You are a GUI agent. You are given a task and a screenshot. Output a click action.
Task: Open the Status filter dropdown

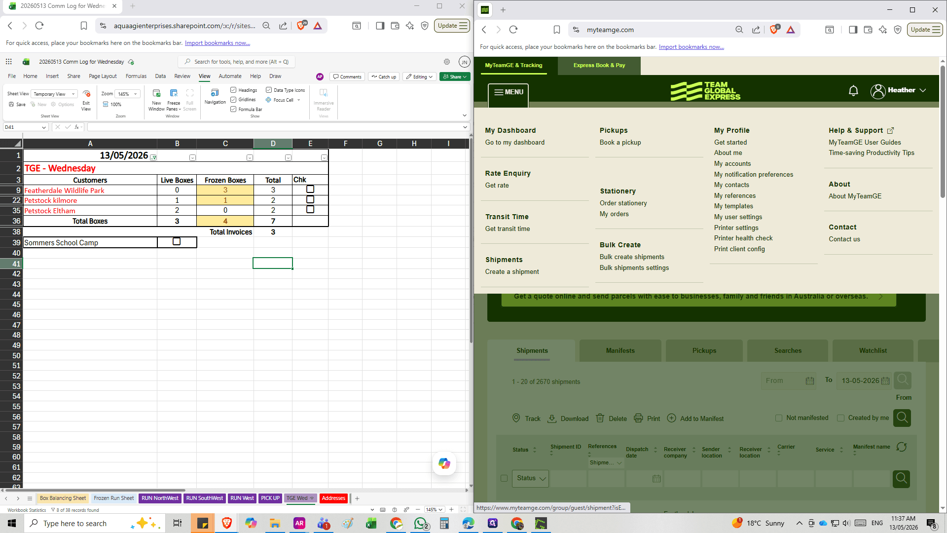coord(530,478)
